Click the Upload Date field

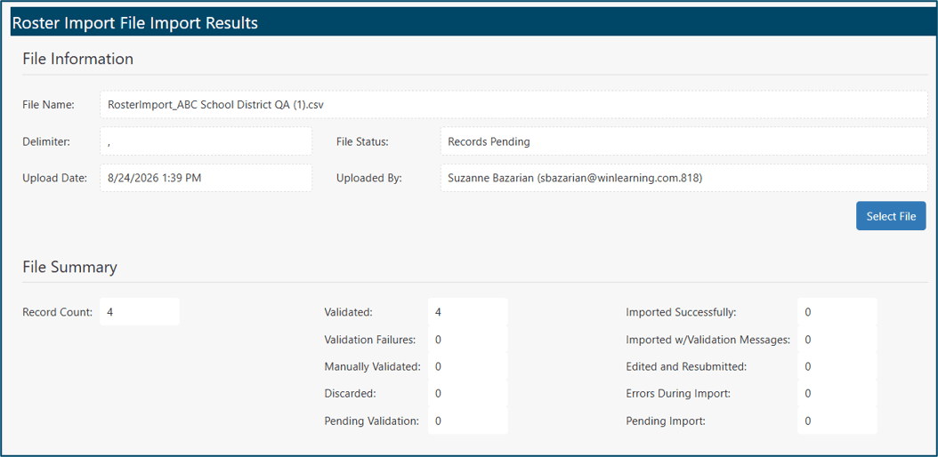point(206,178)
